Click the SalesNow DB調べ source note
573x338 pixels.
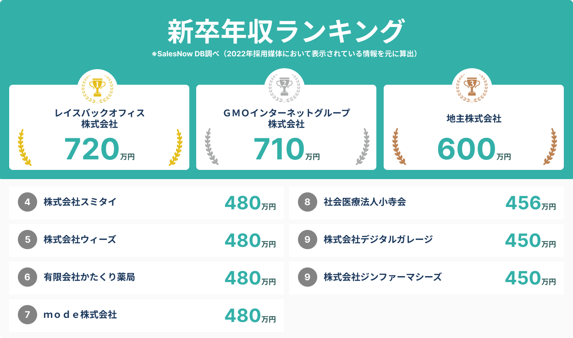[286, 54]
